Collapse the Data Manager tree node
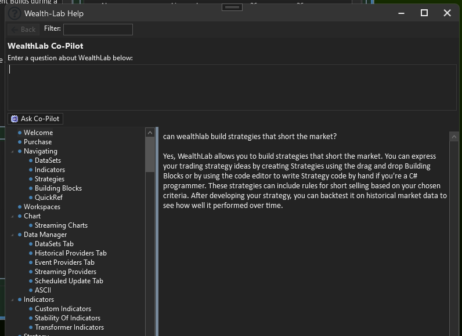This screenshot has height=336, width=462. [x=12, y=235]
